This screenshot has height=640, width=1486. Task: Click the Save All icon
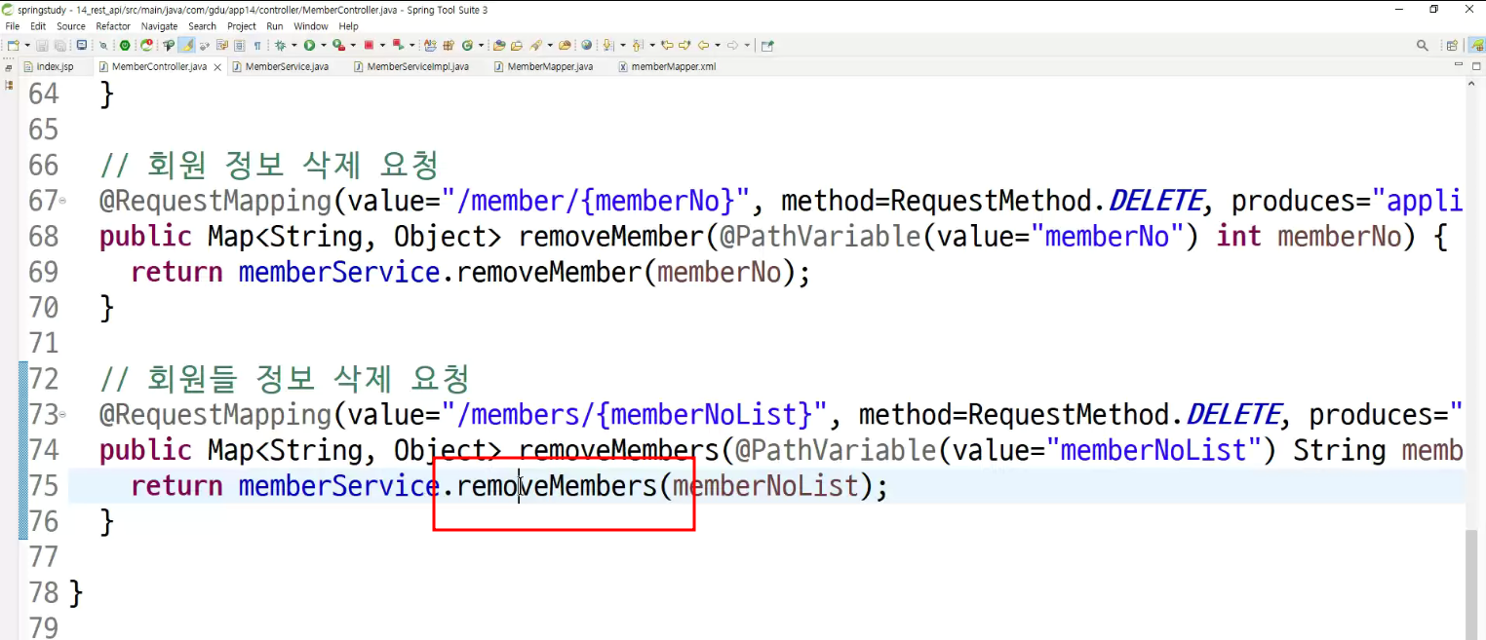click(59, 45)
